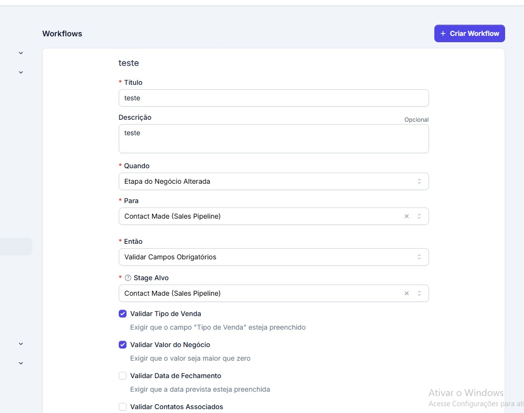Click into the Descrição text area
Image resolution: width=524 pixels, height=413 pixels.
[273, 139]
